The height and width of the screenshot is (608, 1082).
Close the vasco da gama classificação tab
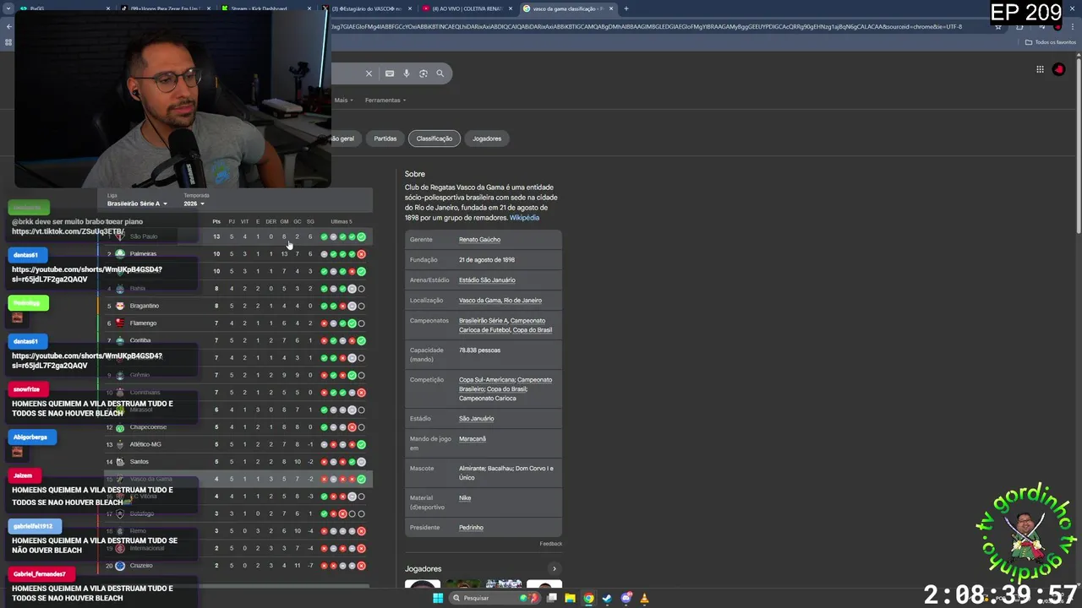point(613,8)
